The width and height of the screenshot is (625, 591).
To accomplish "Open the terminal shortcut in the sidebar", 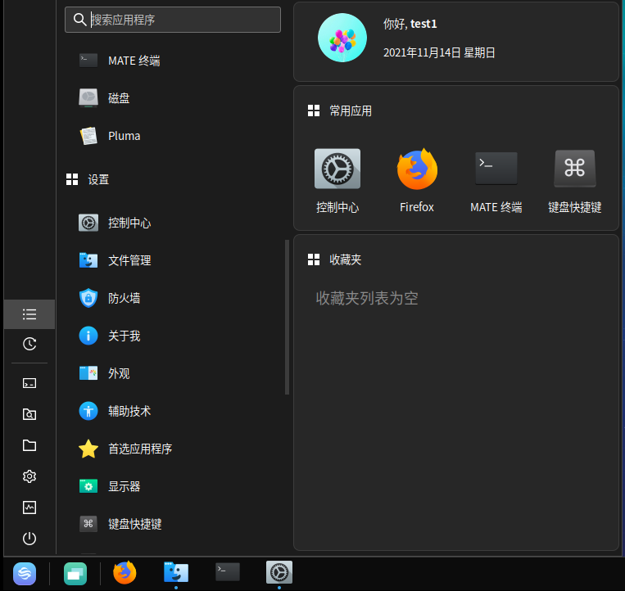I will (29, 383).
